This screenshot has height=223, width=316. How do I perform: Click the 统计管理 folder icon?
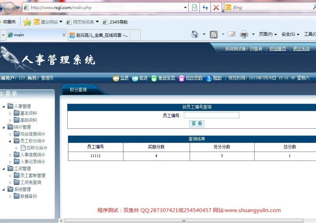(10, 127)
